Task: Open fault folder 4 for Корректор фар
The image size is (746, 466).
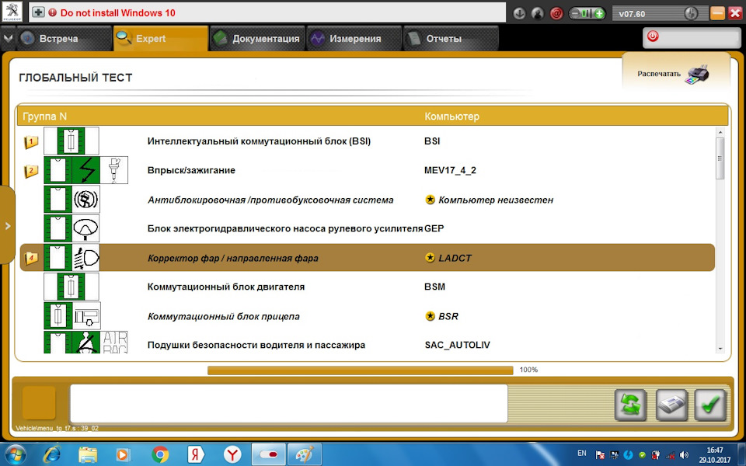Action: [31, 259]
